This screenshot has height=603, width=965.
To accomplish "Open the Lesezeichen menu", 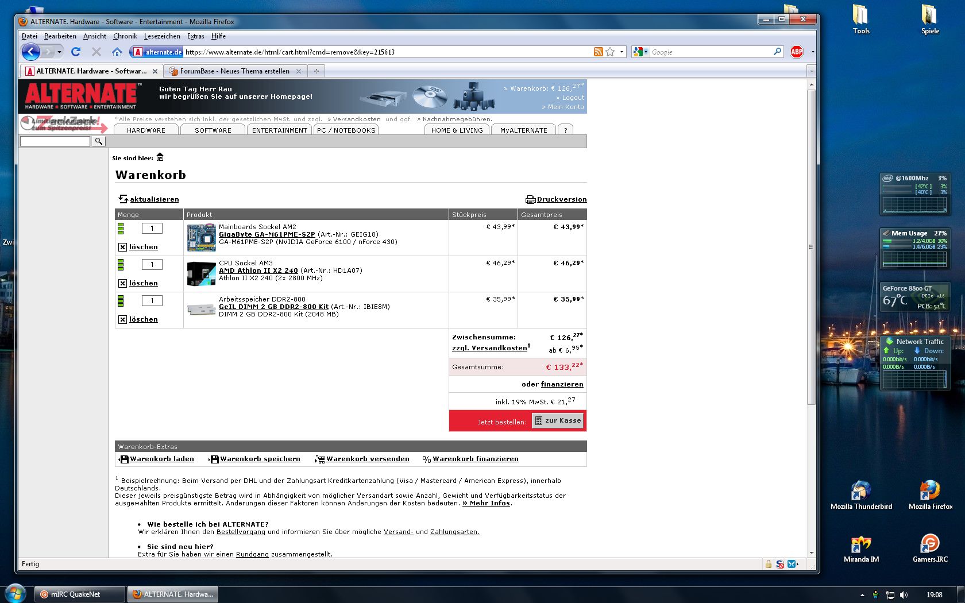I will click(162, 36).
